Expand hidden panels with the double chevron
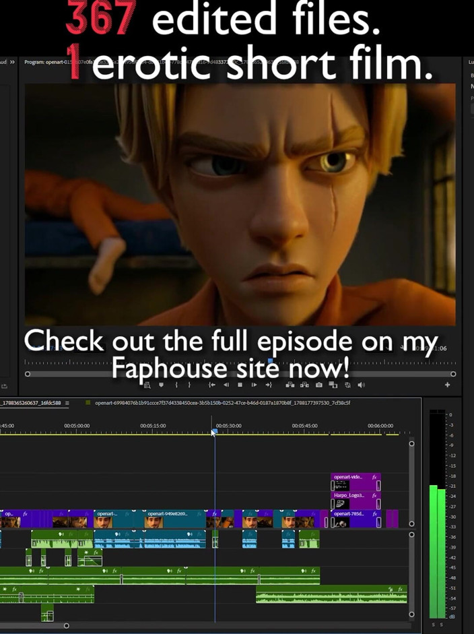474x634 pixels. click(x=12, y=62)
